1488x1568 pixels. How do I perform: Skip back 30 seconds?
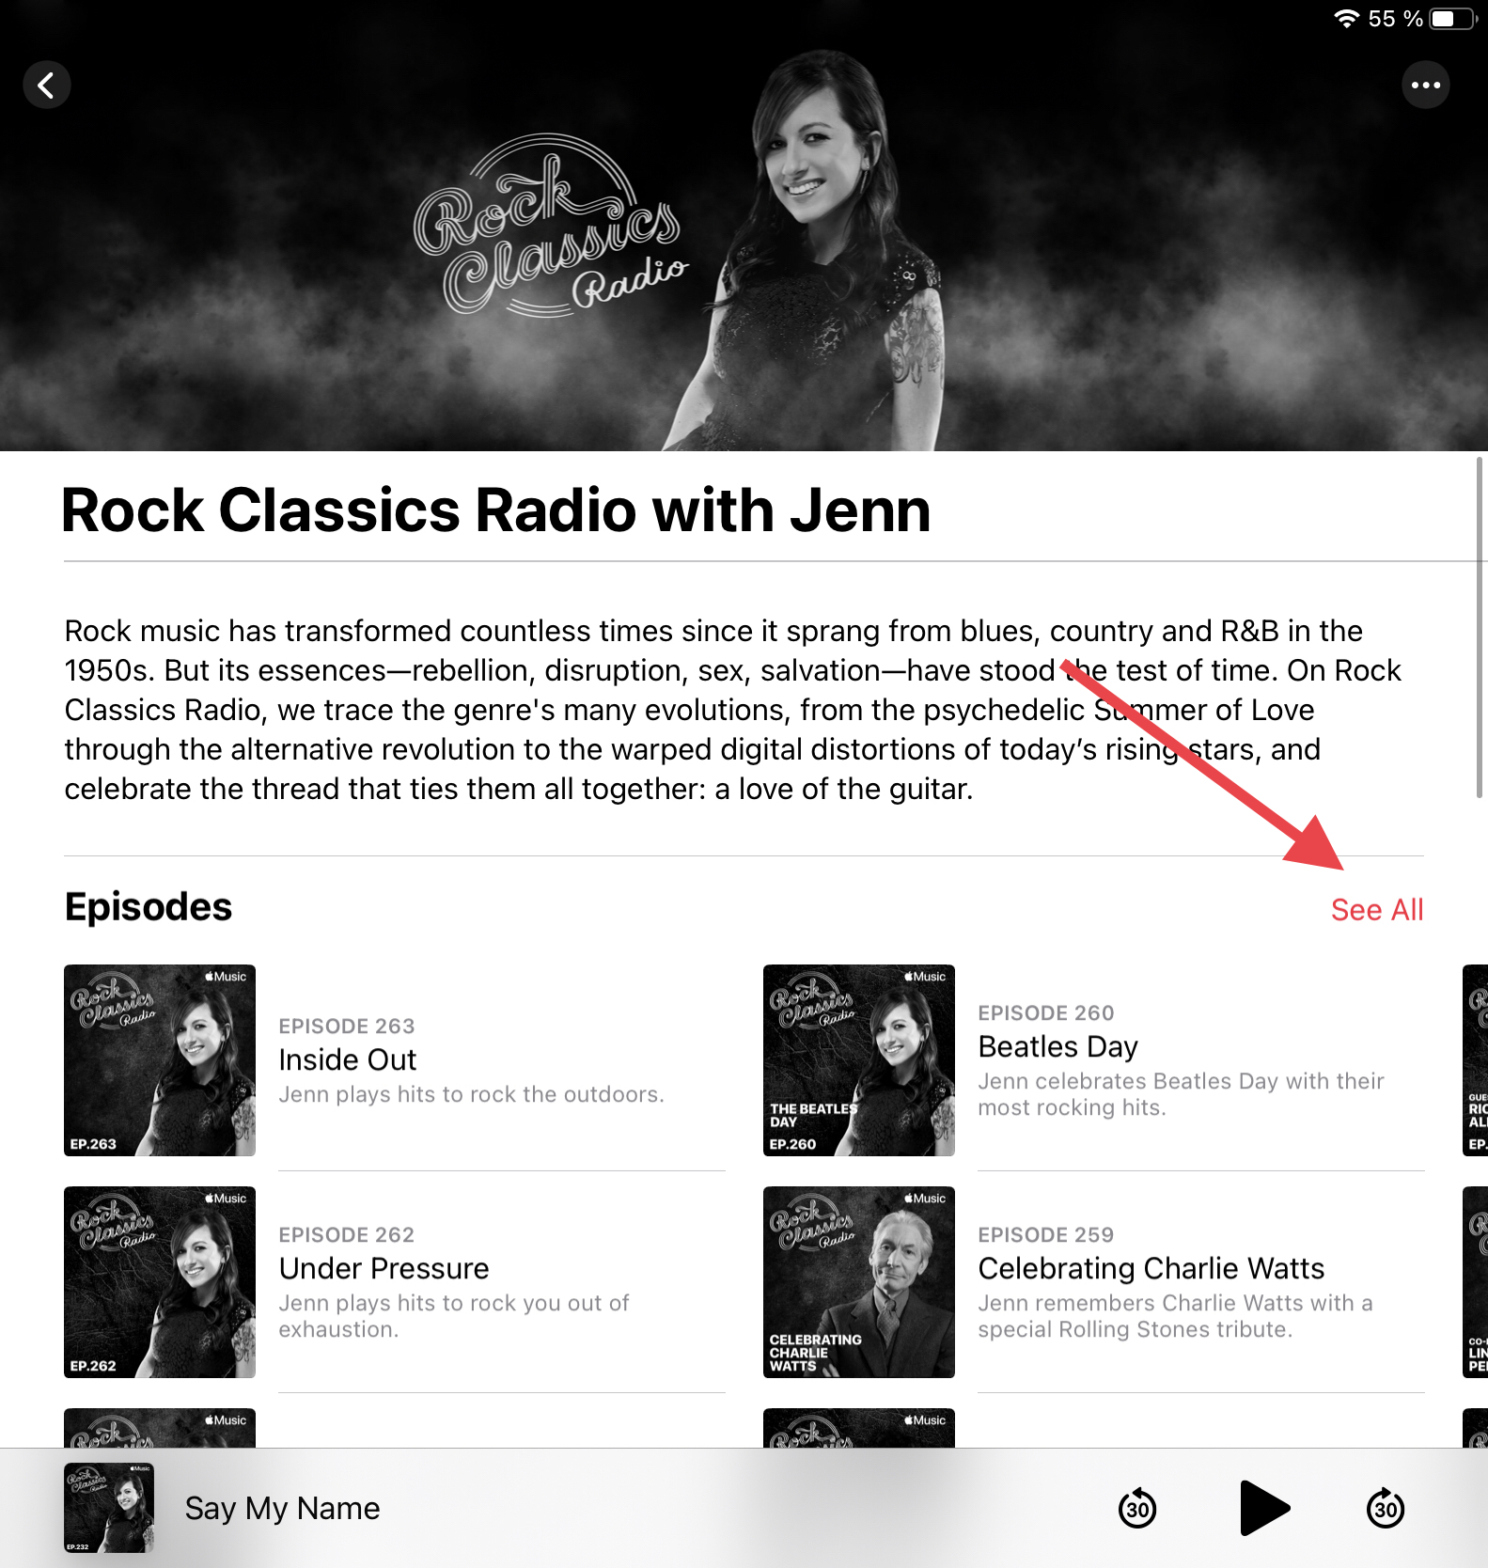[1137, 1508]
